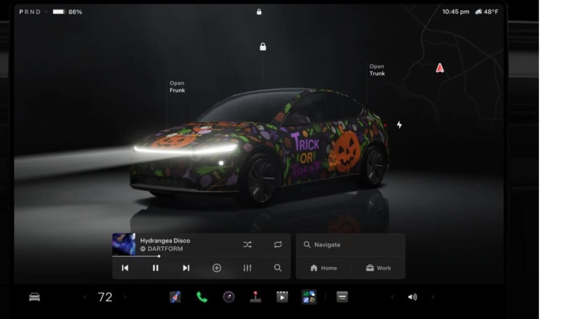
Task: Decrease cabin temperature with the left arrow
Action: coord(85,297)
